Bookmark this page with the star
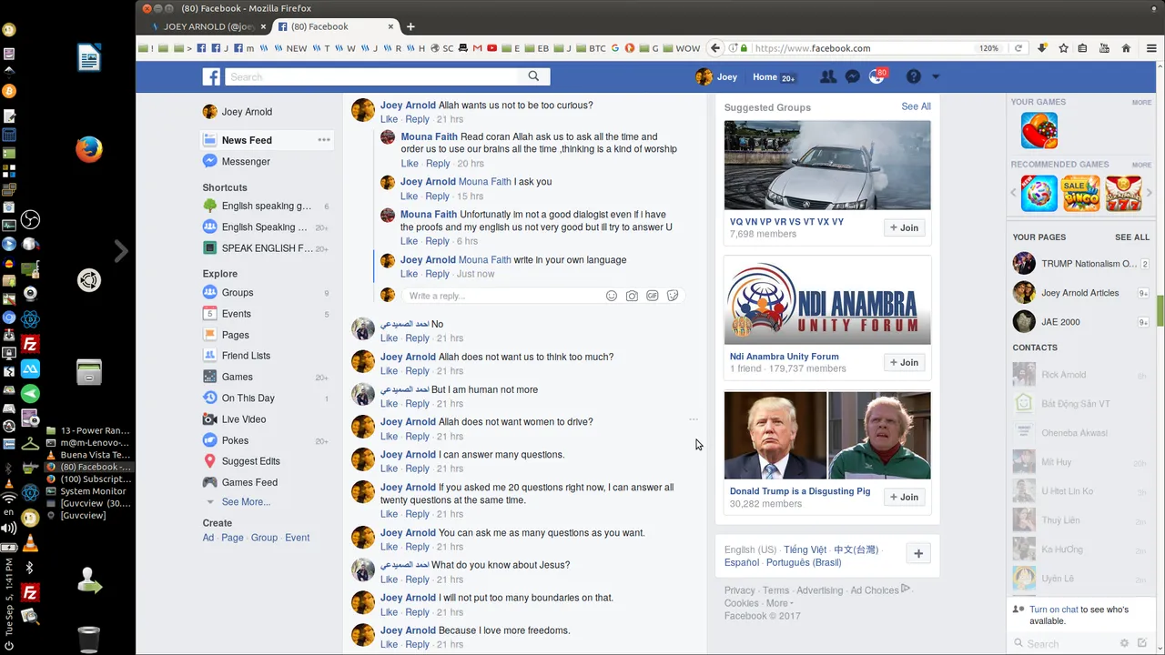Image resolution: width=1165 pixels, height=655 pixels. (x=1063, y=48)
